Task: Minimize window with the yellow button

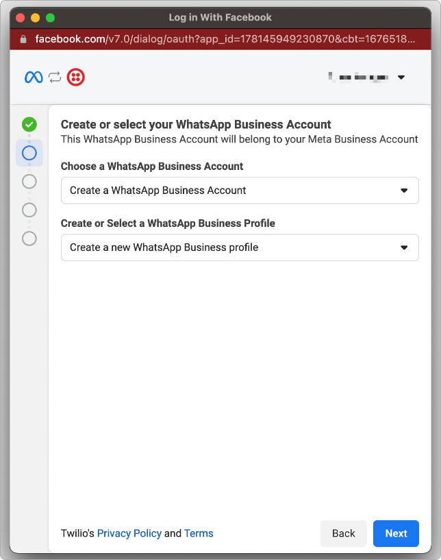Action: point(36,18)
